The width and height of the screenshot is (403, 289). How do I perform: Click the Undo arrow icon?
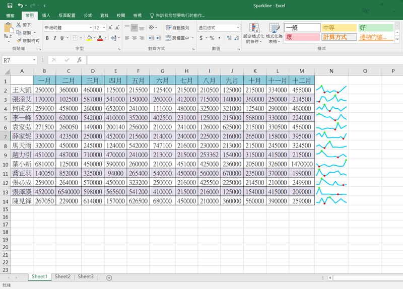point(20,6)
